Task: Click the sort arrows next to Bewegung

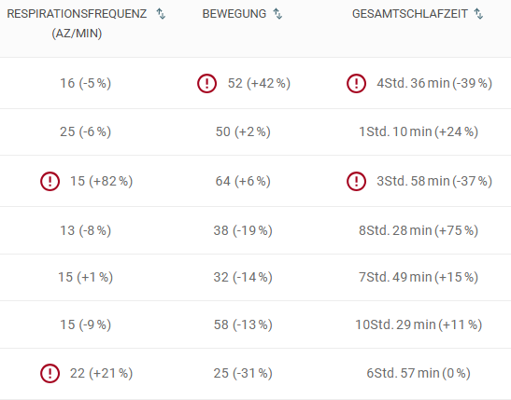Action: pos(277,14)
